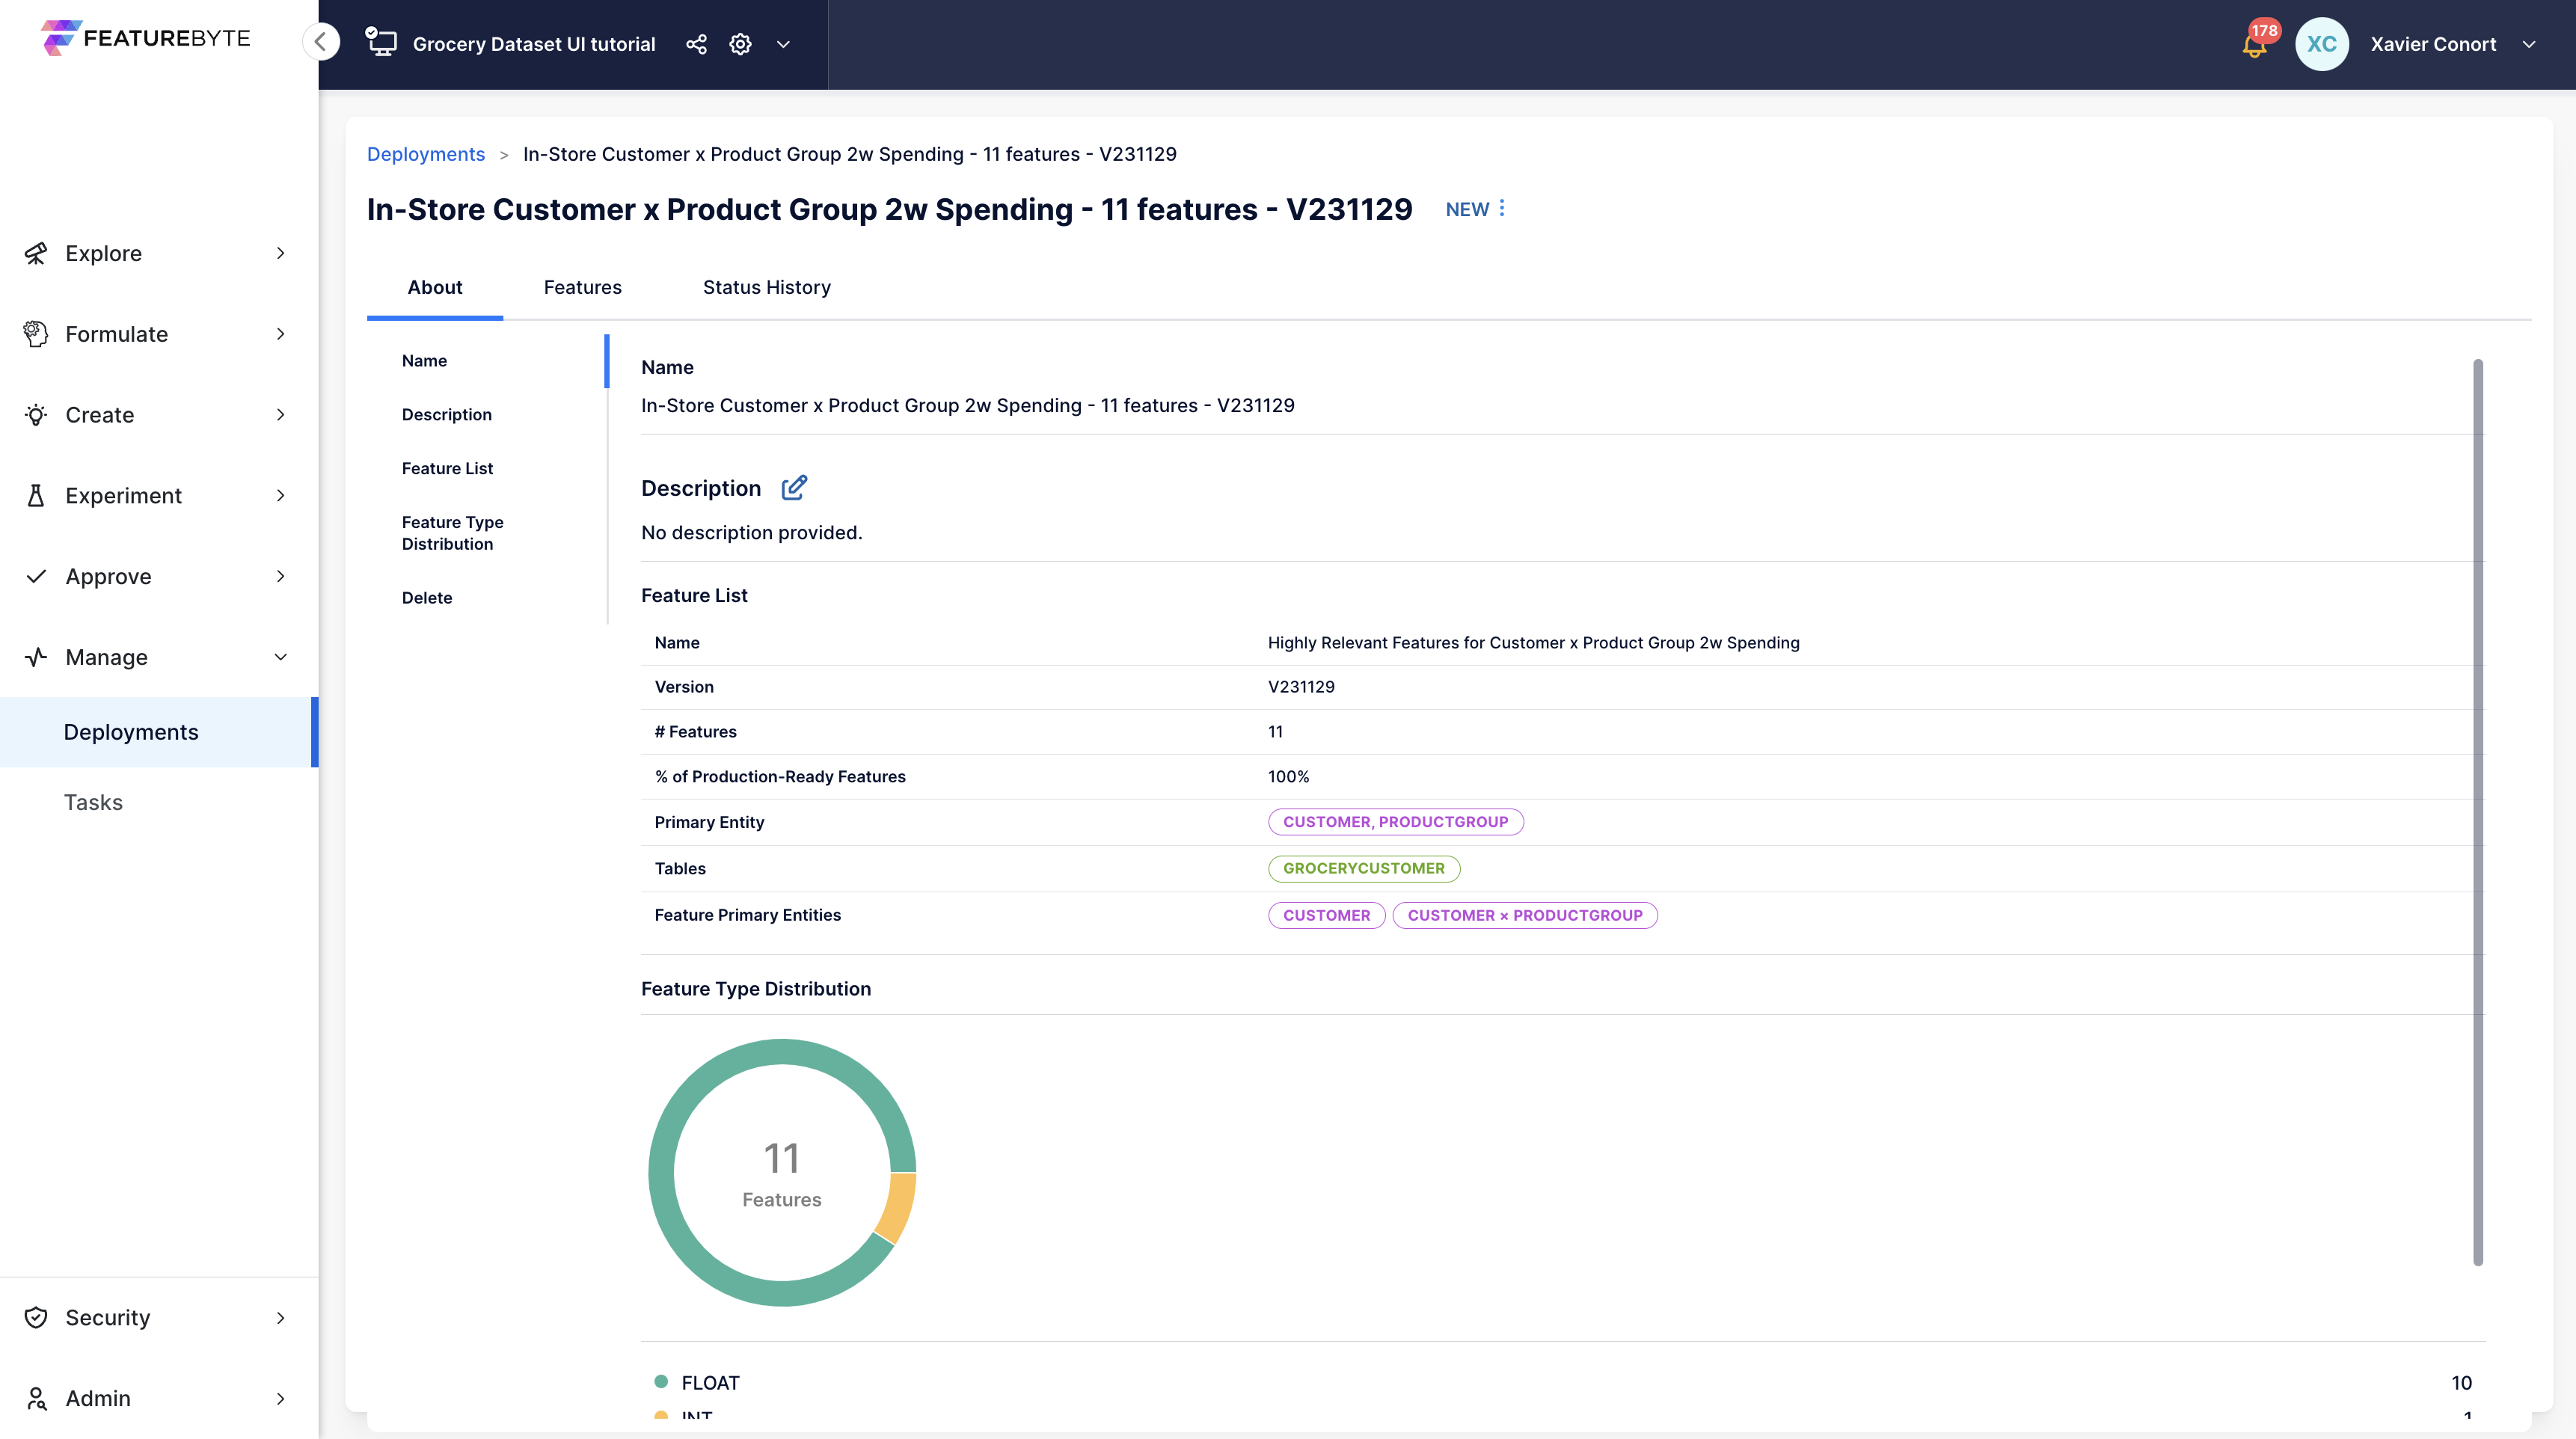Click the Experiment flask icon
The image size is (2576, 1439).
[36, 496]
